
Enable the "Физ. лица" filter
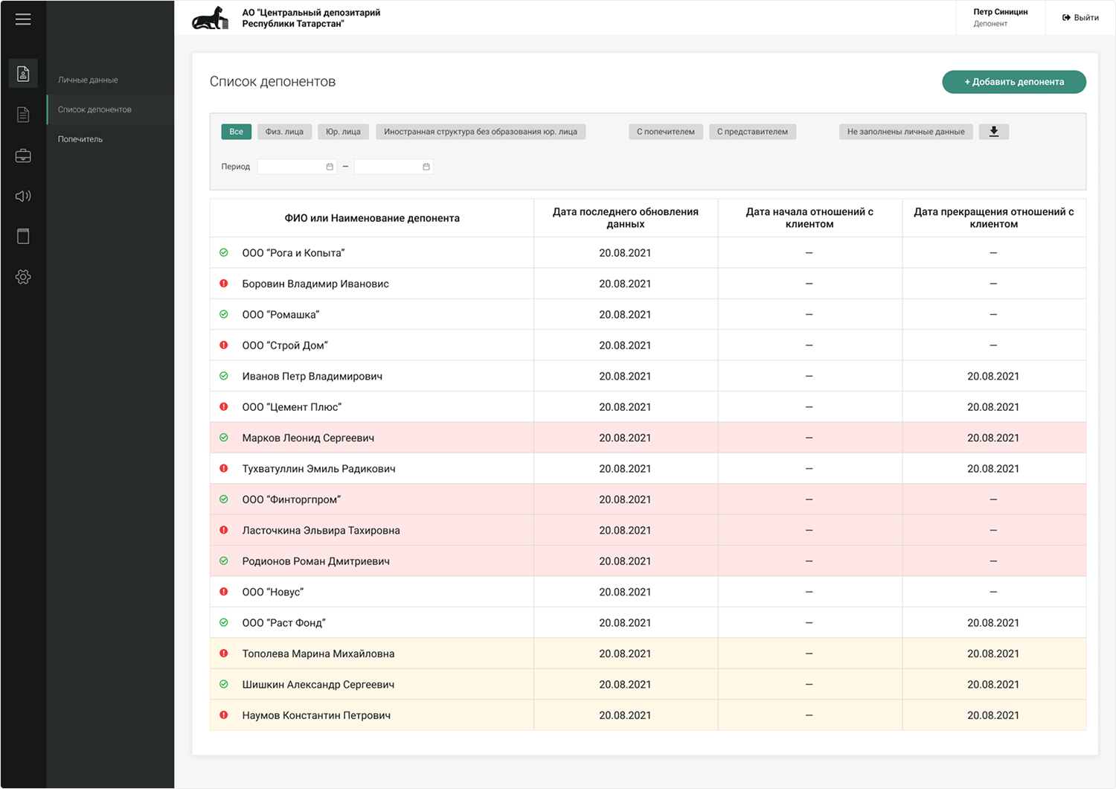(x=284, y=132)
